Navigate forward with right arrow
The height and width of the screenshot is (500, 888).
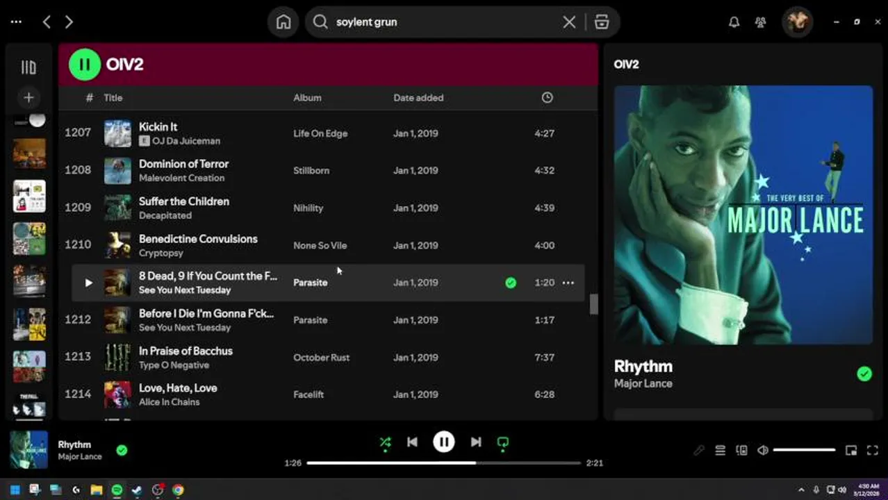pos(69,22)
